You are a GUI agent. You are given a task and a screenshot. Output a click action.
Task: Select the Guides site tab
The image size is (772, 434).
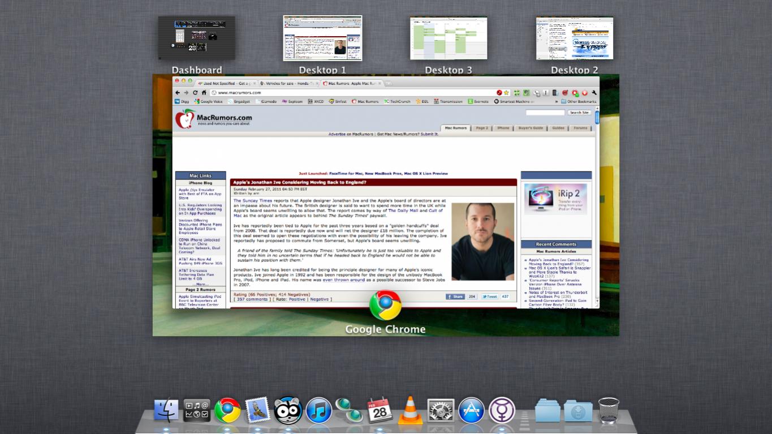pos(558,128)
